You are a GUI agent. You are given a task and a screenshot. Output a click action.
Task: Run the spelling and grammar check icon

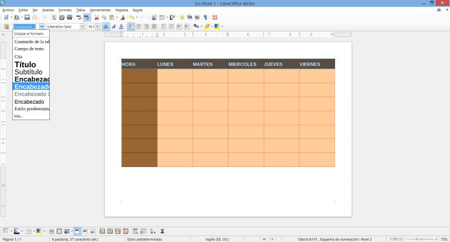tap(79, 18)
